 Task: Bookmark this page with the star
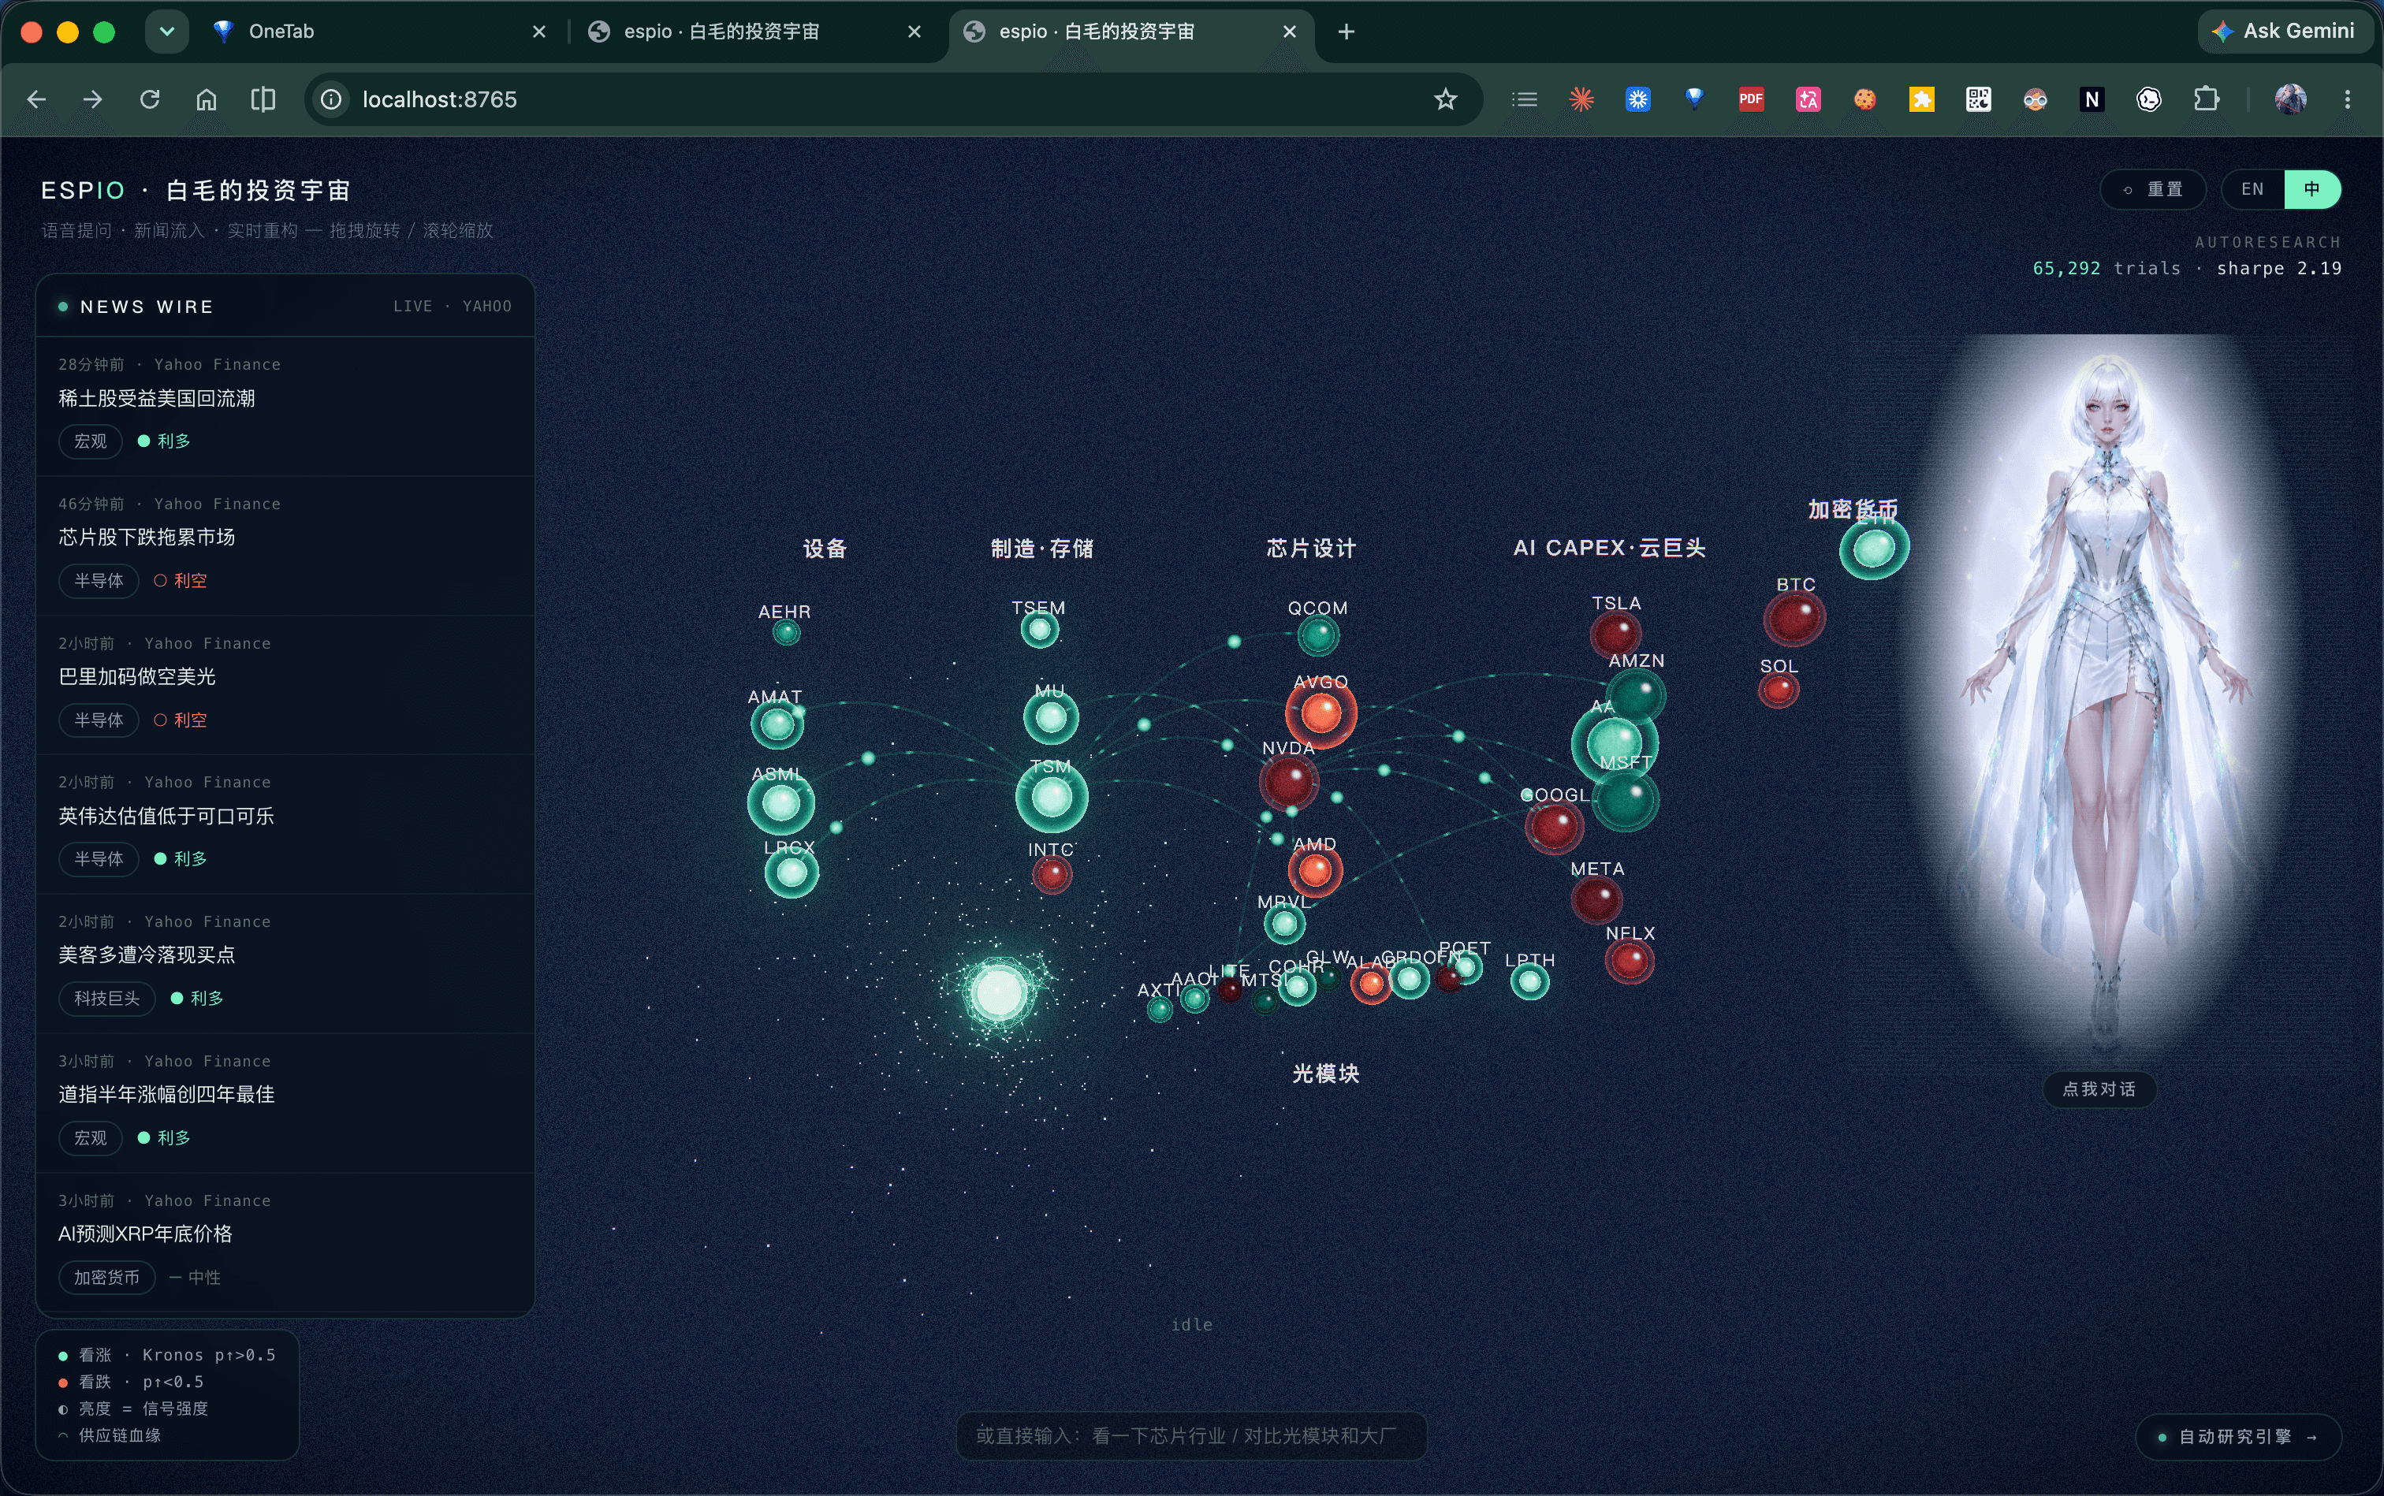[x=1446, y=99]
